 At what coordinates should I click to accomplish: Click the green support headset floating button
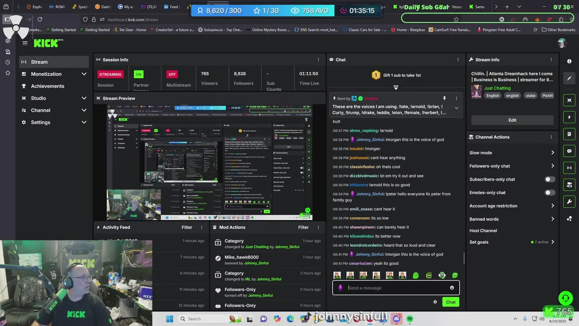coord(565,298)
